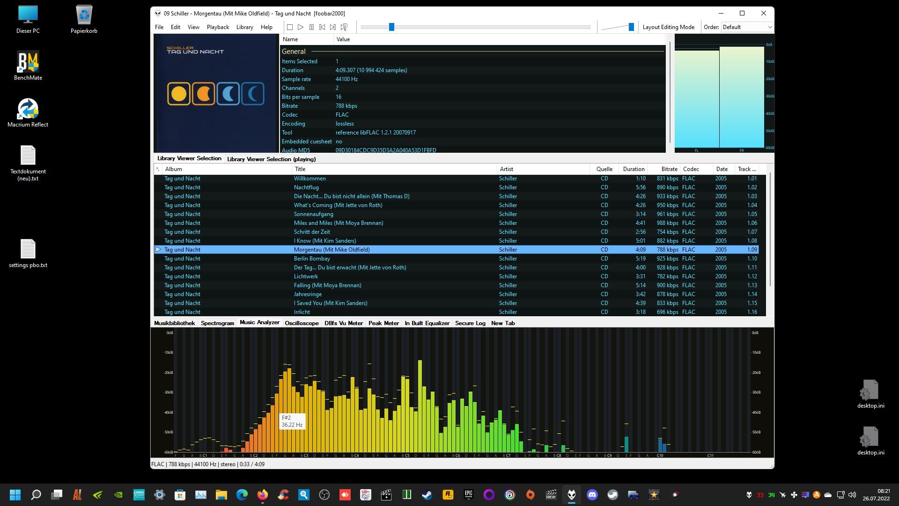This screenshot has height=506, width=899.
Task: Click the system tray volume icon
Action: pos(852,495)
